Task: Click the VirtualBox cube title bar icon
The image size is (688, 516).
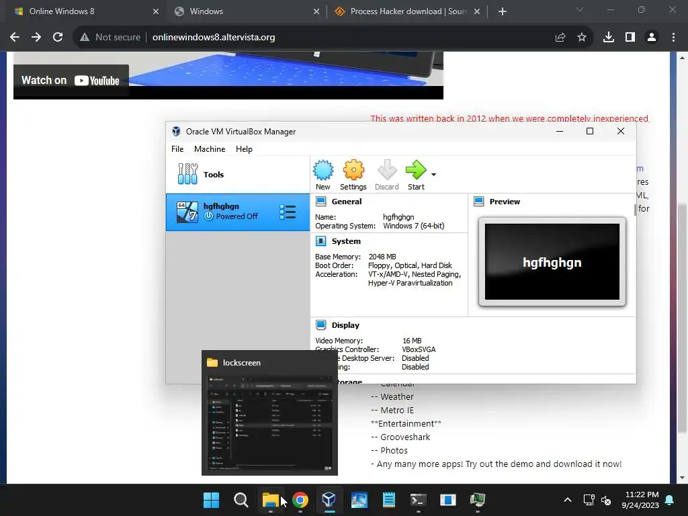Action: 176,131
